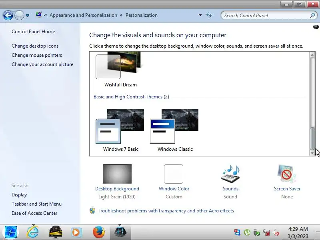Screen dimensions: 320x240
Task: Click the Personalization breadcrumb
Action: 142,15
